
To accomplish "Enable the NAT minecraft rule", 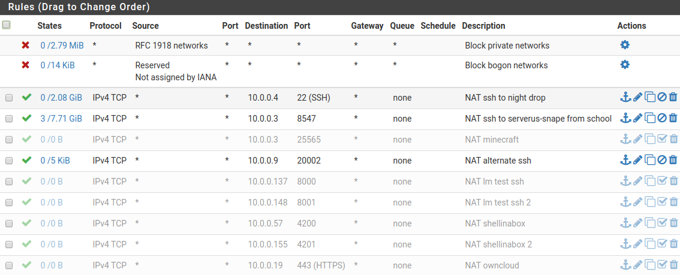I will [x=662, y=139].
